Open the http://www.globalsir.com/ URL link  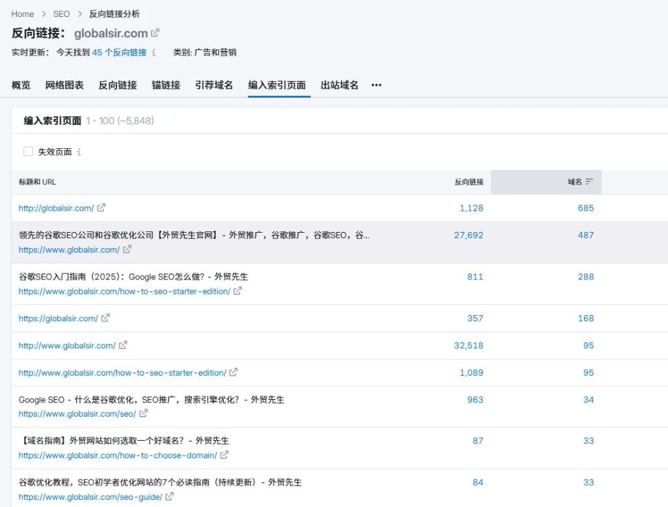pyautogui.click(x=67, y=346)
